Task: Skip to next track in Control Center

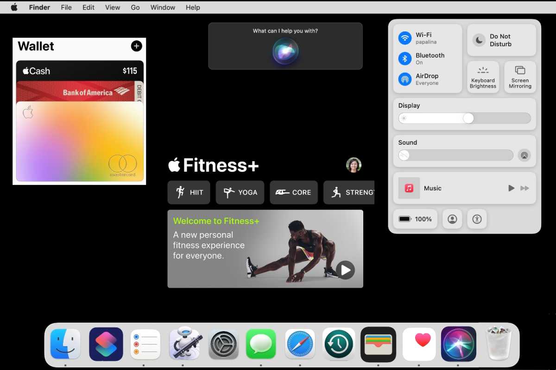Action: 525,188
